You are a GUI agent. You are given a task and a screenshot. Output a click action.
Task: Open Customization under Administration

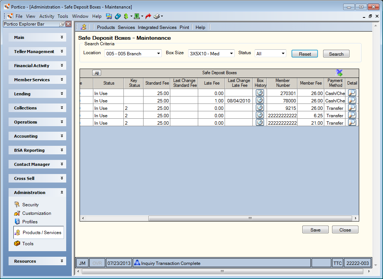(33, 213)
